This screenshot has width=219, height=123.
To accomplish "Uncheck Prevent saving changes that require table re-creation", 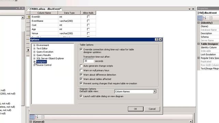I will pos(81,83).
